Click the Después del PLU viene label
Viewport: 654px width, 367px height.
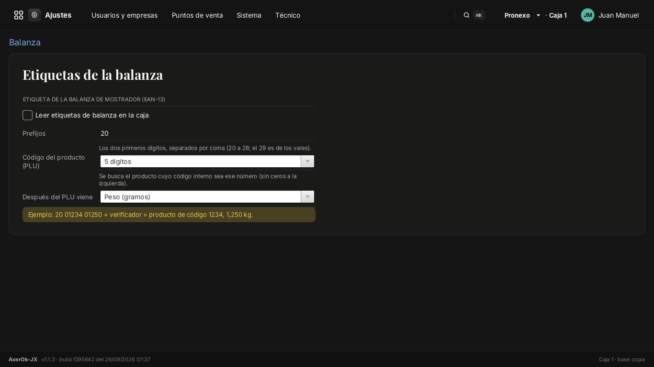click(57, 197)
